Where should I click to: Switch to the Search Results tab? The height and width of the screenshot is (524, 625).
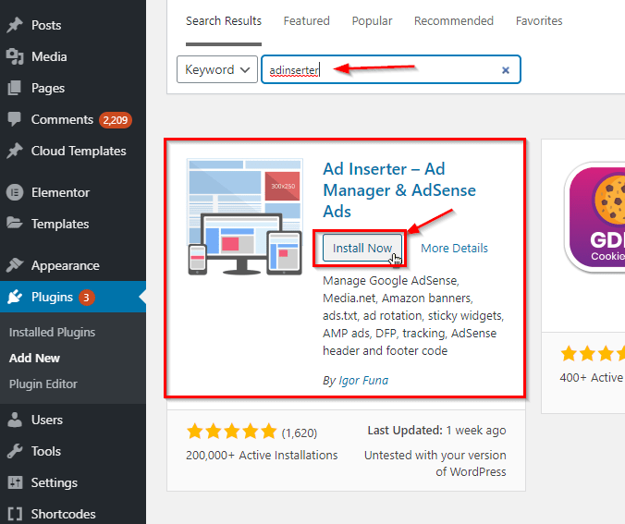(x=224, y=20)
